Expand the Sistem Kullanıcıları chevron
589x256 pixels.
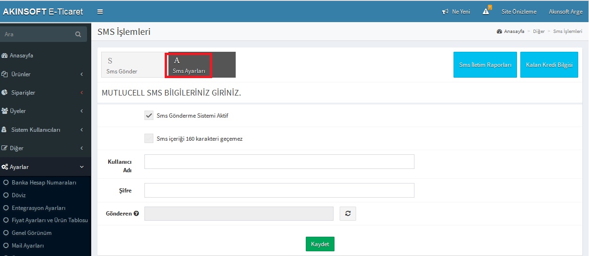[x=82, y=129]
